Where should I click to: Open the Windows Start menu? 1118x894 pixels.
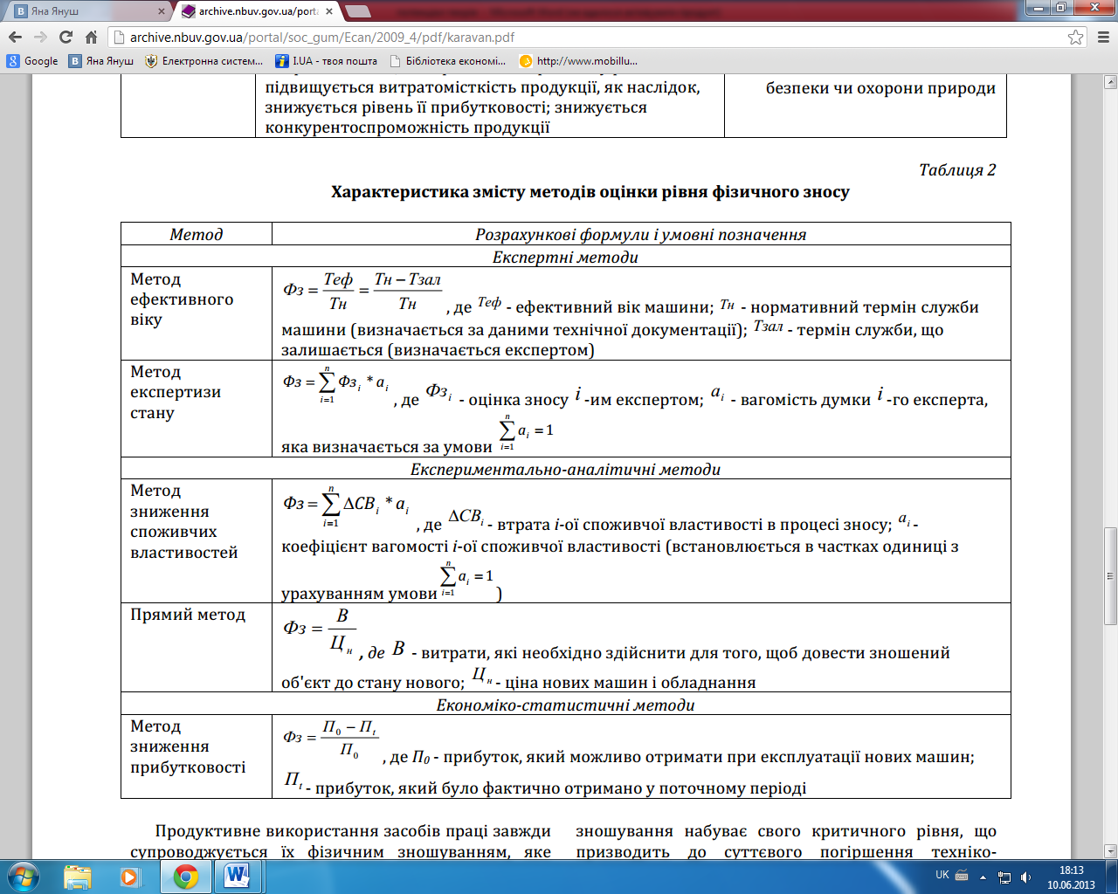(x=24, y=876)
